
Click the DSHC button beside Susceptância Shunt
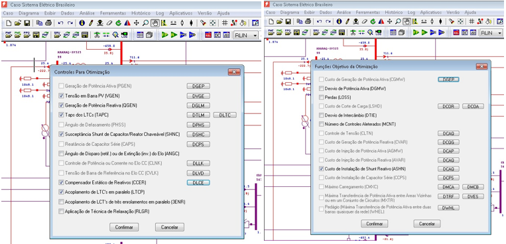point(198,134)
